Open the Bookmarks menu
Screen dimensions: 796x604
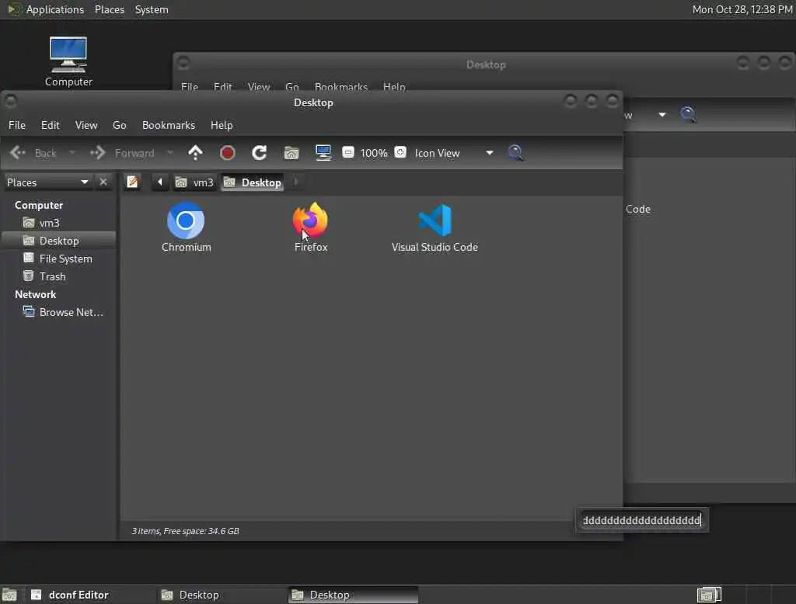[x=169, y=125]
